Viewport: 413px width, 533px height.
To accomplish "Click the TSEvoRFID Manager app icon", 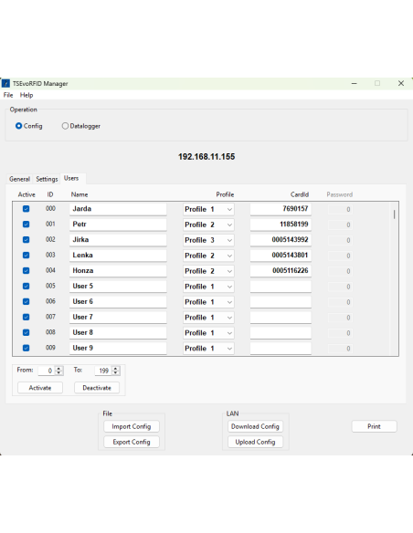I will click(5, 83).
